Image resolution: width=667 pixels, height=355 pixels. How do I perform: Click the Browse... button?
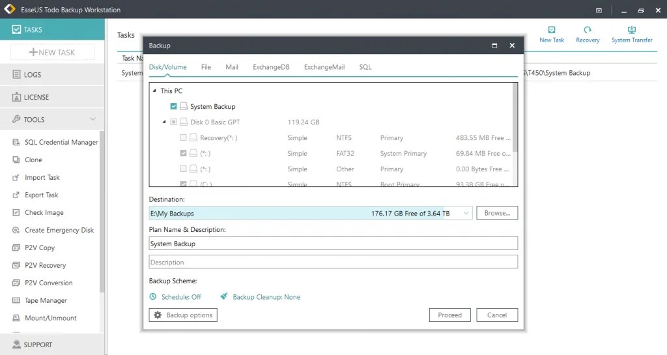coord(497,213)
